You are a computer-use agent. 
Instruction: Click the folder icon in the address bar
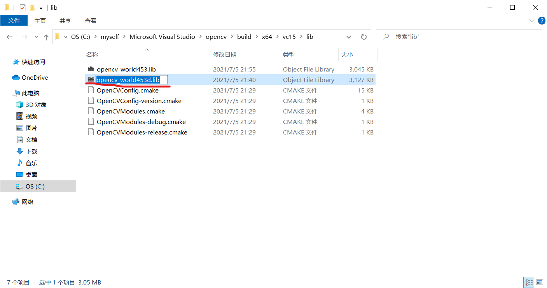(x=58, y=37)
